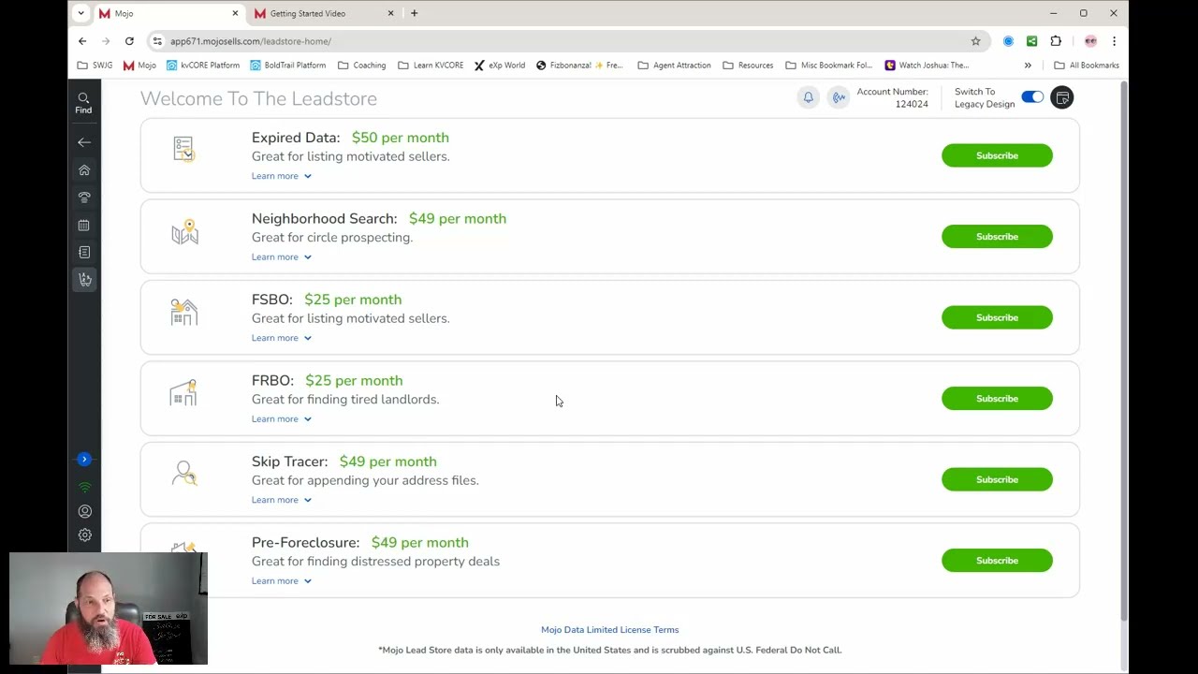
Task: Open the green share extension icon
Action: (1031, 41)
